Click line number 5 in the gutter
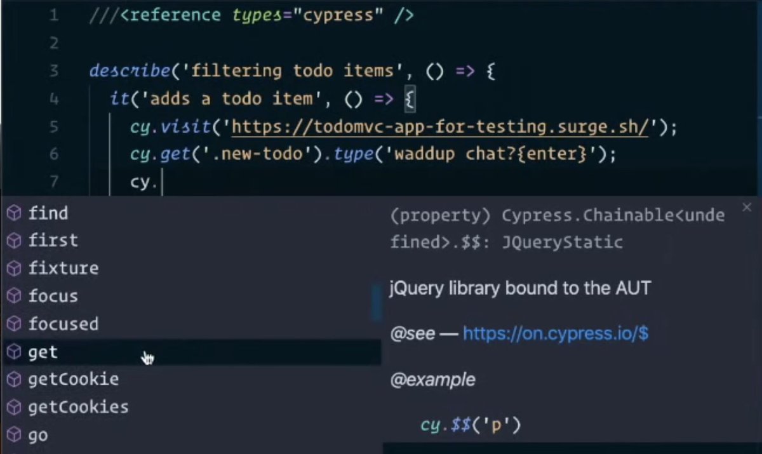The image size is (762, 454). point(53,127)
